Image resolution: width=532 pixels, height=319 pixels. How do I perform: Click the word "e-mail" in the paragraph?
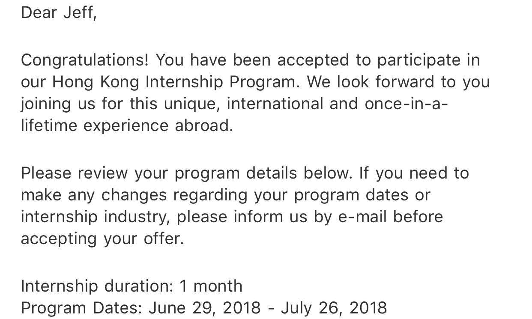pos(362,217)
